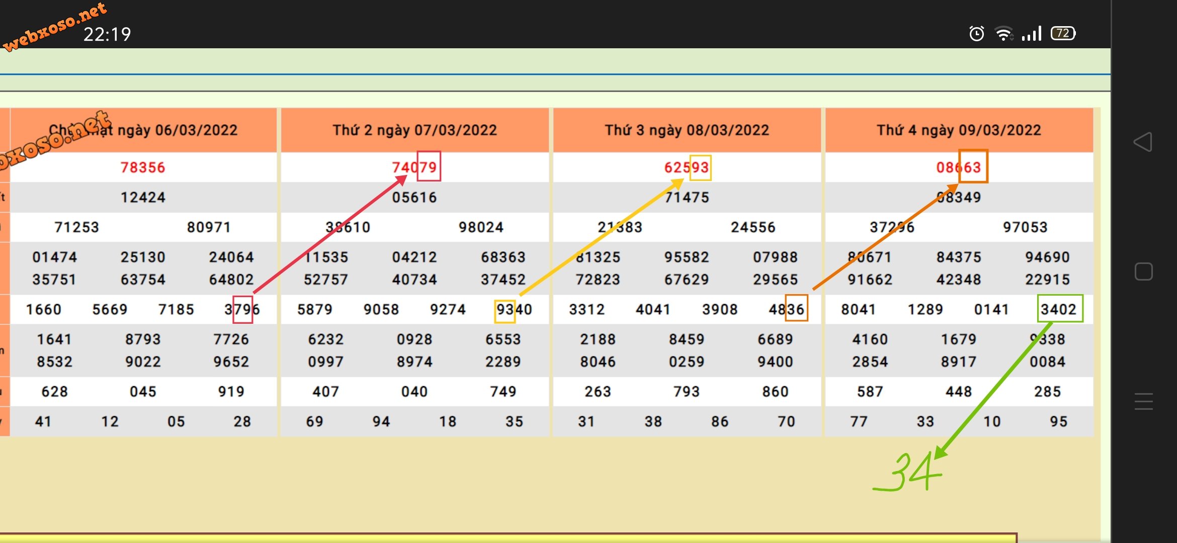Image resolution: width=1177 pixels, height=543 pixels.
Task: Click special prize number 74079
Action: click(414, 167)
